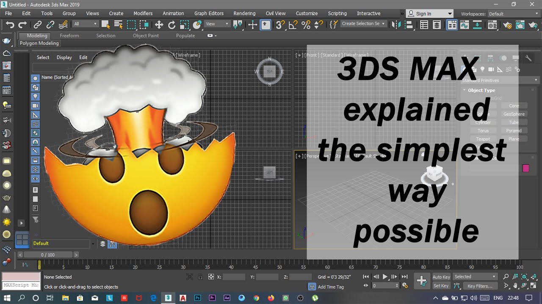
Task: Collapse the Object Type rollout
Action: pyautogui.click(x=481, y=90)
